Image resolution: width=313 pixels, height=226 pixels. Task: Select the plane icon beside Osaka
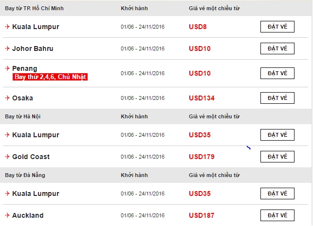coord(7,98)
